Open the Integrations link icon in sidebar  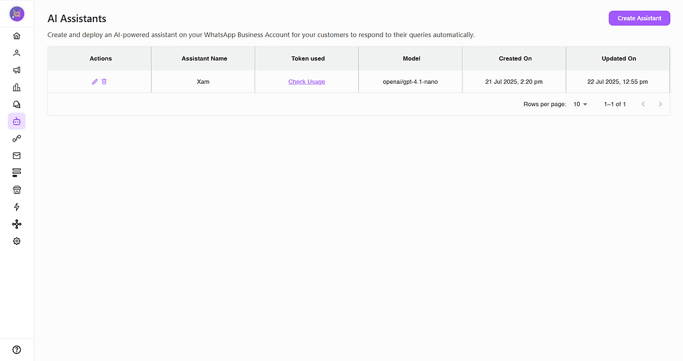pyautogui.click(x=17, y=138)
